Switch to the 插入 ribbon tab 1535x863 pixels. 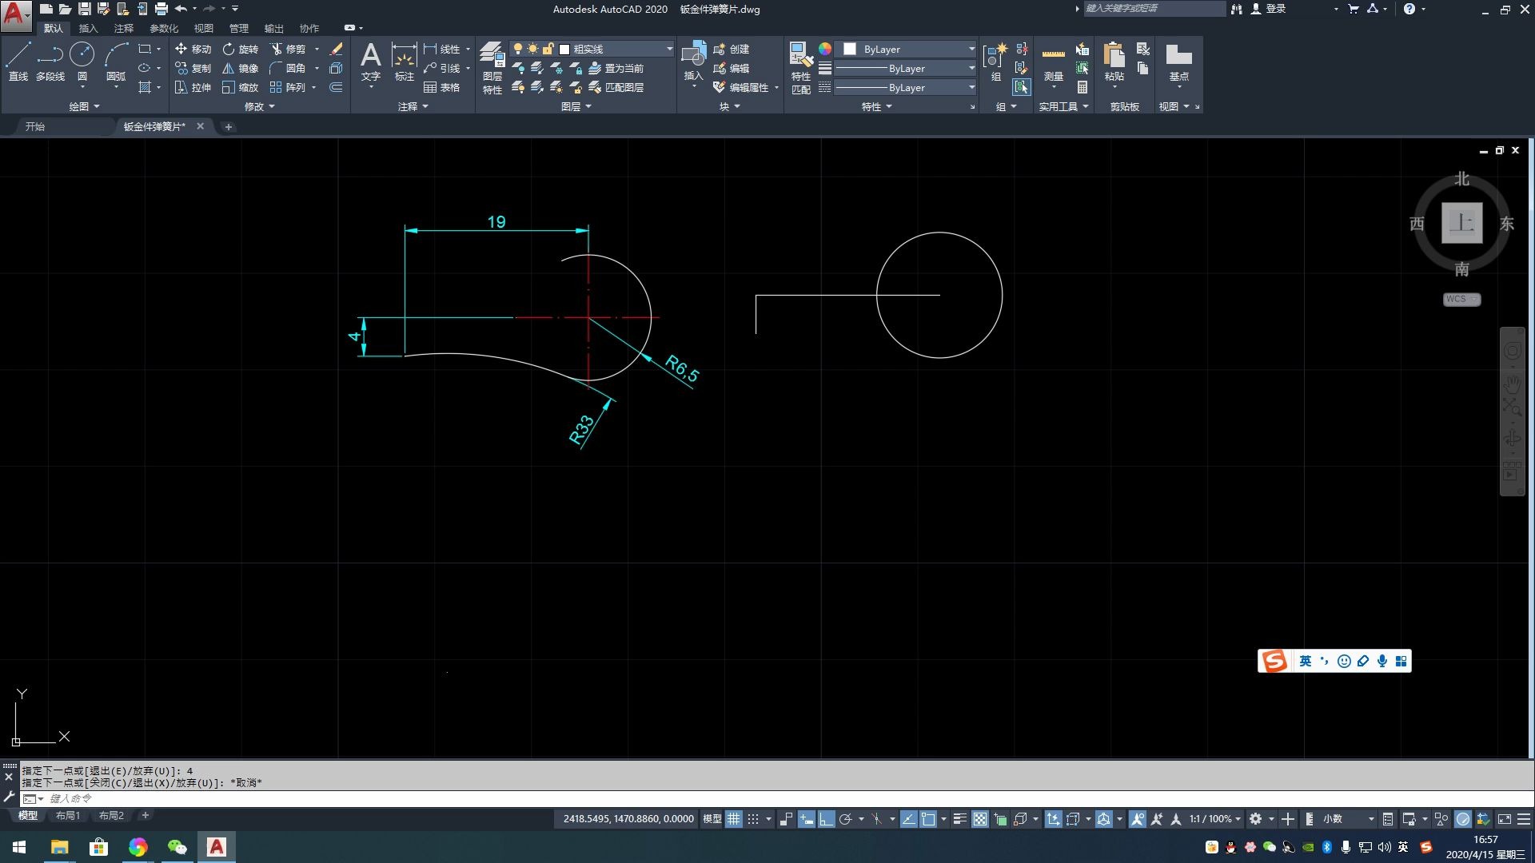[88, 28]
